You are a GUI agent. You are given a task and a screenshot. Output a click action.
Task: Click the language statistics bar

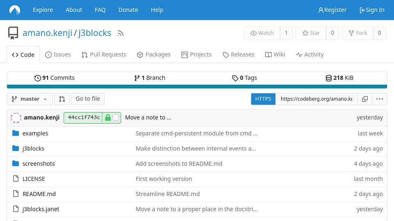[197, 87]
